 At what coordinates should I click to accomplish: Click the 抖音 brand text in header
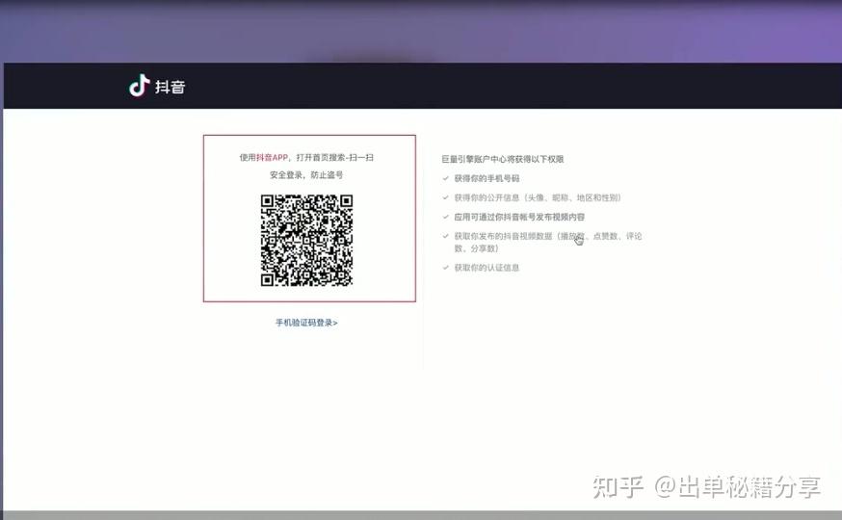(171, 87)
